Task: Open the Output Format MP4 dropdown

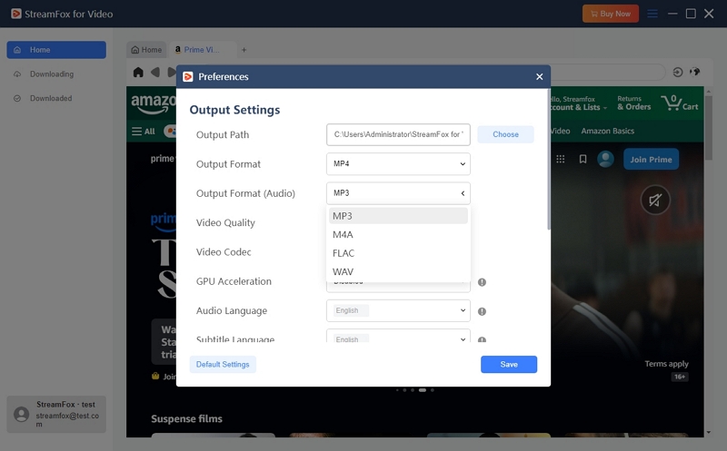Action: [x=398, y=164]
